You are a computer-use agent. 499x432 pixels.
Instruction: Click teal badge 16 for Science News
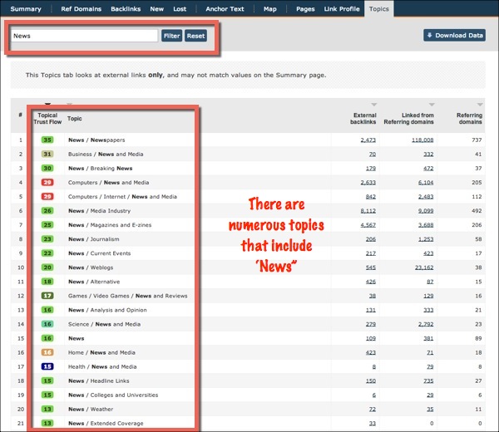pyautogui.click(x=47, y=324)
